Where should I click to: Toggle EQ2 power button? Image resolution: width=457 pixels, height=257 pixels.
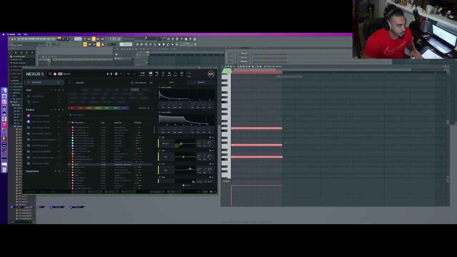pyautogui.click(x=160, y=151)
